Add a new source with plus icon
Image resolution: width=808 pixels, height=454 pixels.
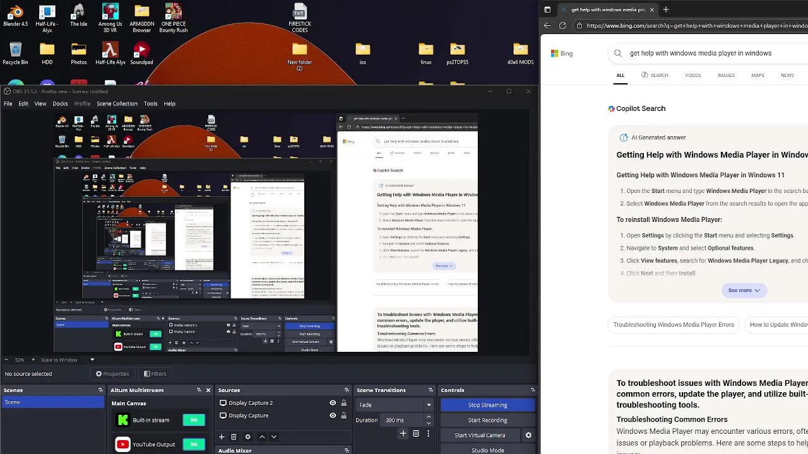(222, 436)
